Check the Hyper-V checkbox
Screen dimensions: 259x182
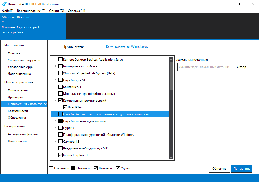60,128
